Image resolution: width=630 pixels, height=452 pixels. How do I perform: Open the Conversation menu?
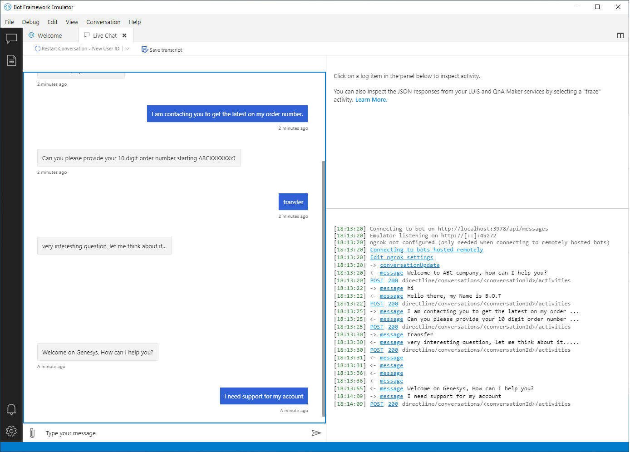tap(103, 22)
